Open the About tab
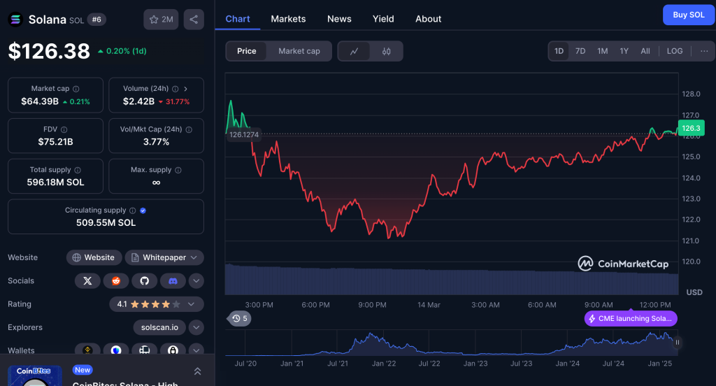Screen dimensions: 716x386 [x=429, y=19]
